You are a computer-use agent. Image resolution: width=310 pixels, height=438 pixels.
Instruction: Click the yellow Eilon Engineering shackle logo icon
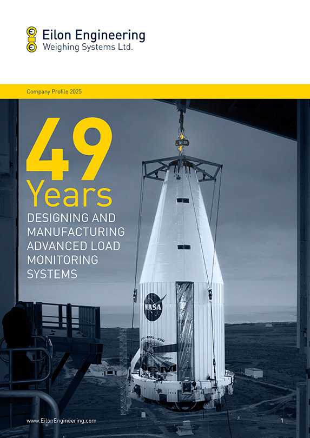31,39
